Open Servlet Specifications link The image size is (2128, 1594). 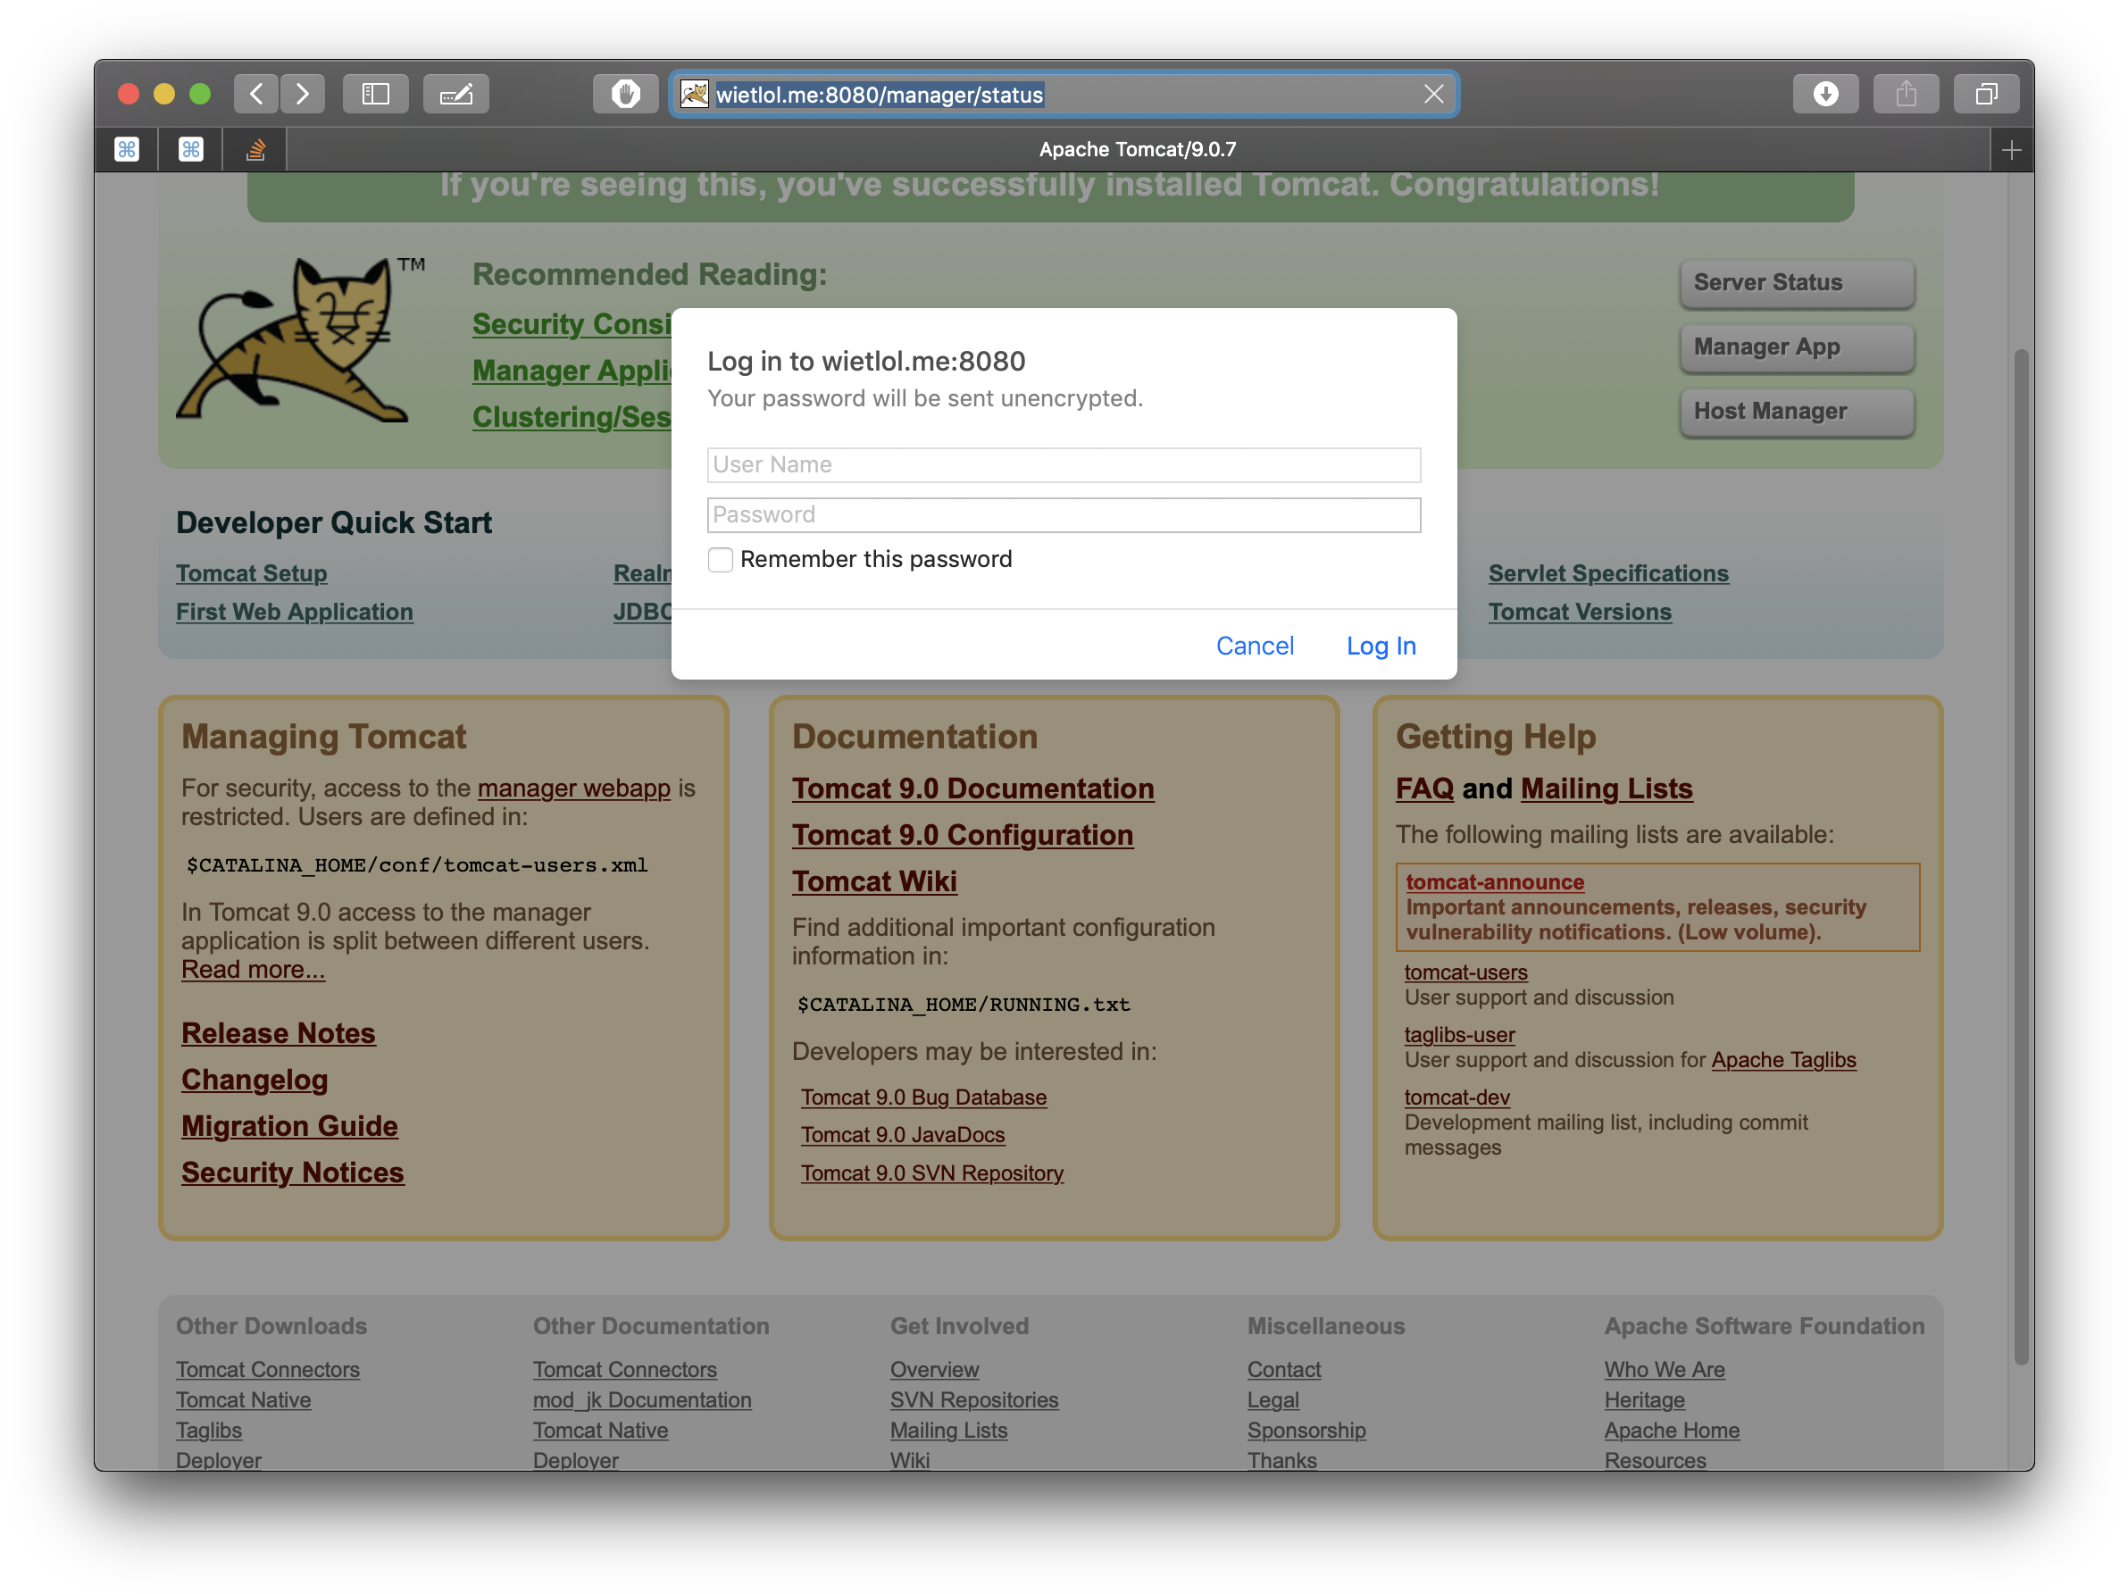tap(1607, 572)
